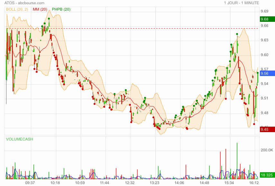Click the 9.66 price axis label
275x186 pixels.
pos(264,26)
